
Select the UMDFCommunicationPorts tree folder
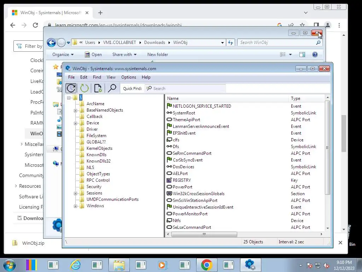coord(112,199)
